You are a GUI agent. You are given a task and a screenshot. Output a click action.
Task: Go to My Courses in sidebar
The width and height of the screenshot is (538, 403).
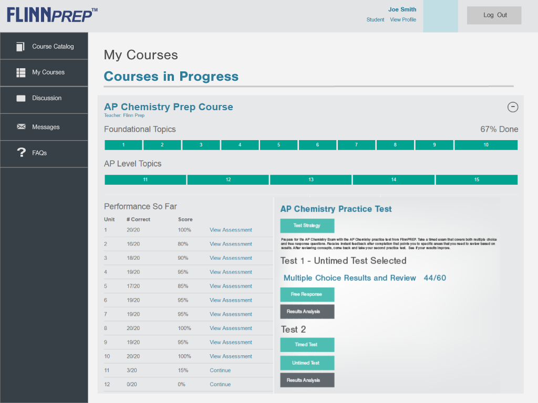coord(44,72)
